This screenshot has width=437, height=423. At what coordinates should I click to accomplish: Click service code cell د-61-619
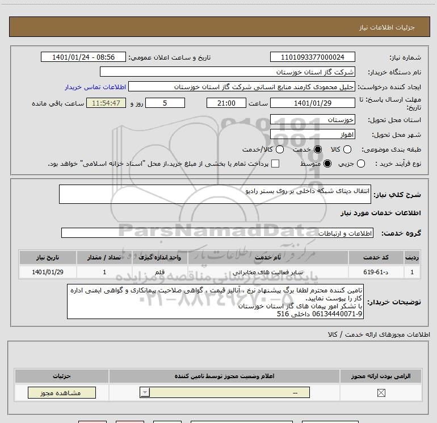pos(376,272)
